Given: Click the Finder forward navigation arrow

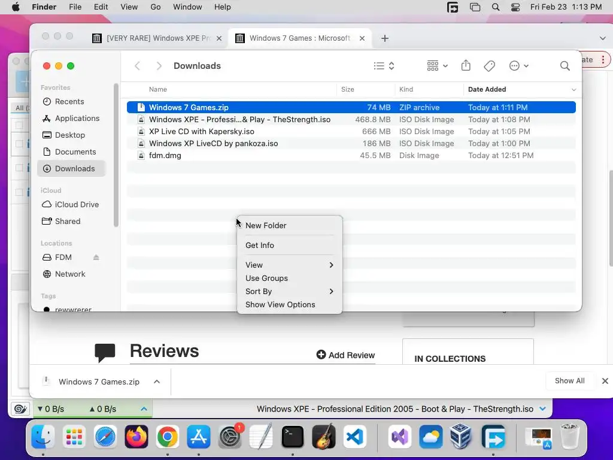Looking at the screenshot, I should click(x=159, y=66).
